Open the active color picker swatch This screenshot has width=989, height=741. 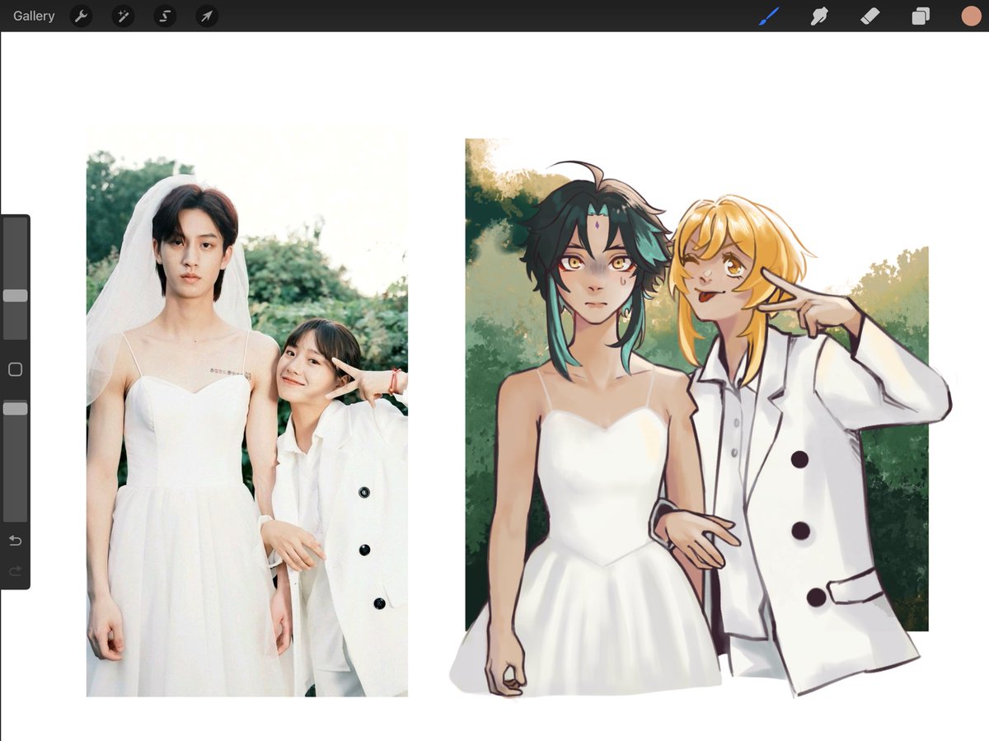[971, 16]
